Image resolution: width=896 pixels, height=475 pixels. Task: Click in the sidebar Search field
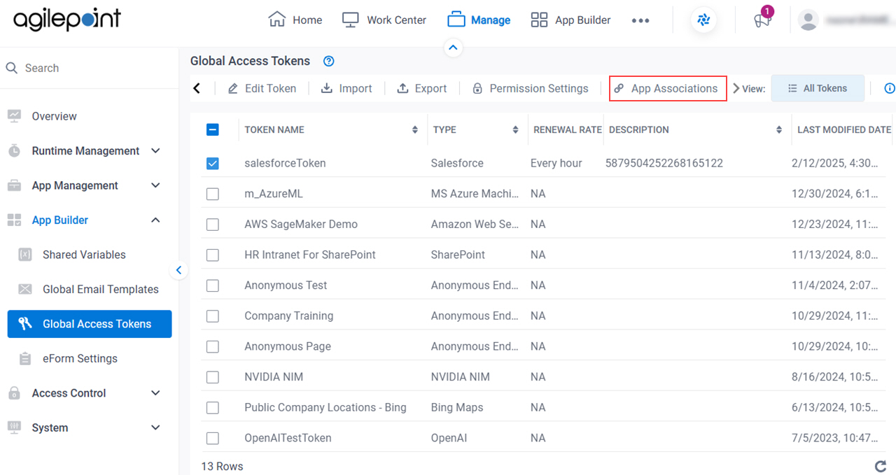(90, 68)
